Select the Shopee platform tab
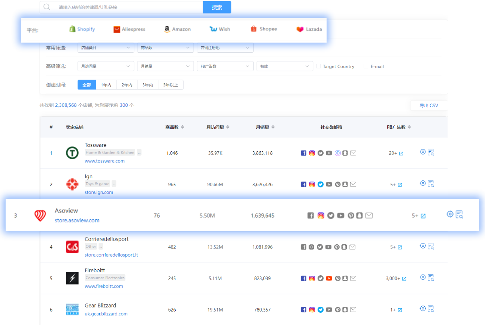This screenshot has width=485, height=325. [x=264, y=29]
